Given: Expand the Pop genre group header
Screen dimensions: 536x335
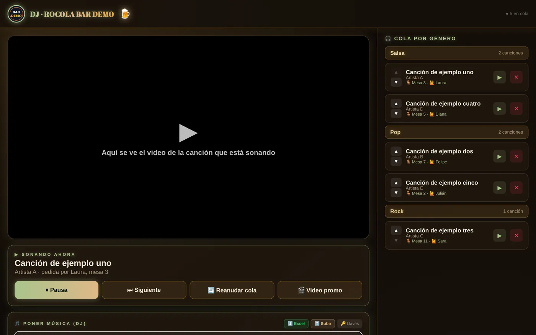Looking at the screenshot, I should 456,132.
